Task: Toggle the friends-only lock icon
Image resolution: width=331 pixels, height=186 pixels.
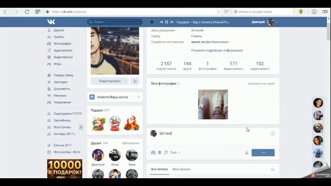Action: 247,152
